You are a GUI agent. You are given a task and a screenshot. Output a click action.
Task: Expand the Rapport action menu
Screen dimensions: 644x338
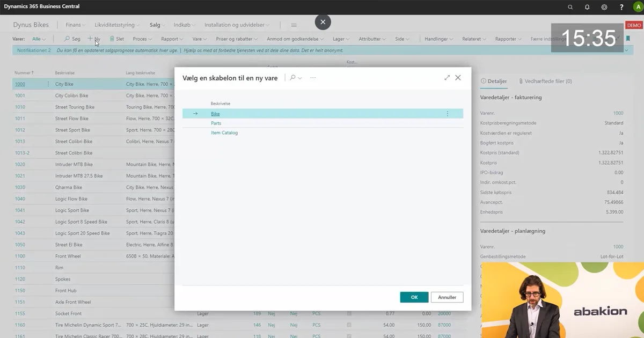click(173, 39)
